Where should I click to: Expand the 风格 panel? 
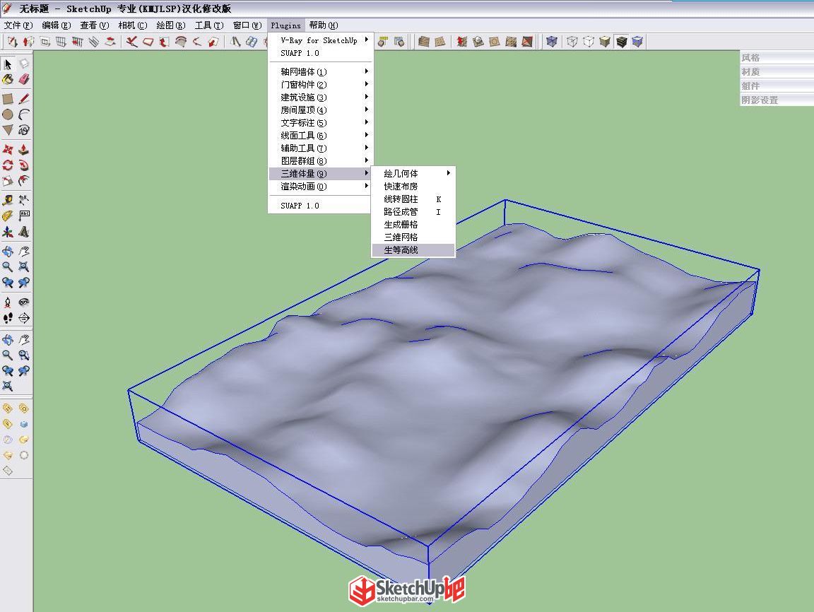777,58
